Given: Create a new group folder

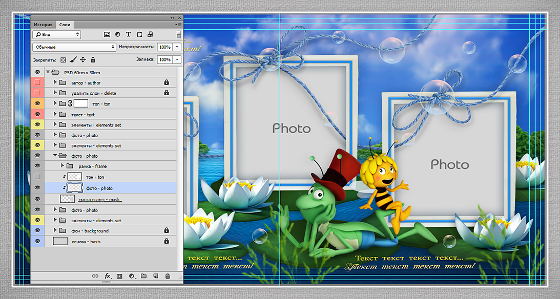Looking at the screenshot, I should (x=143, y=276).
